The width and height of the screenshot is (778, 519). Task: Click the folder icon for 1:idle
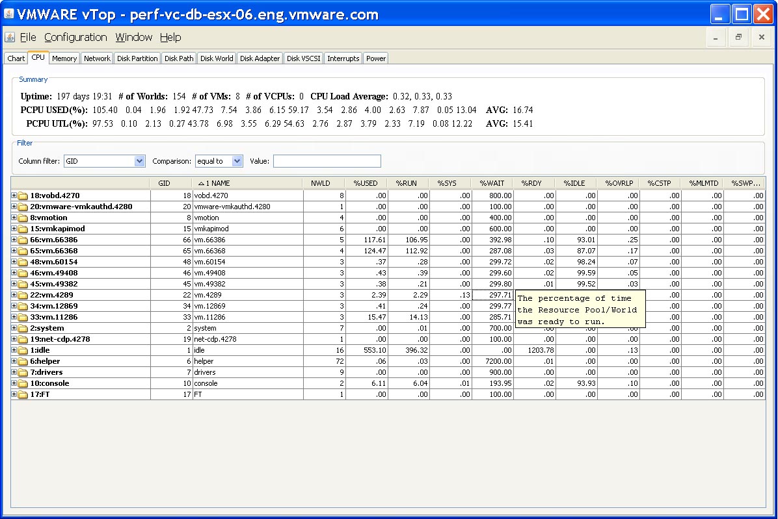click(x=23, y=350)
